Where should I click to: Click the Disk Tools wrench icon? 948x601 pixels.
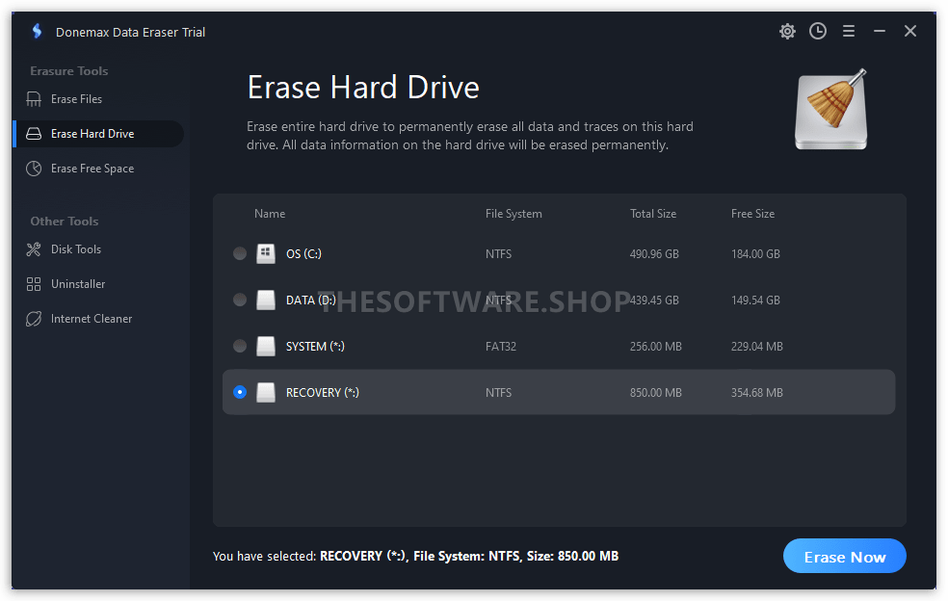(34, 249)
